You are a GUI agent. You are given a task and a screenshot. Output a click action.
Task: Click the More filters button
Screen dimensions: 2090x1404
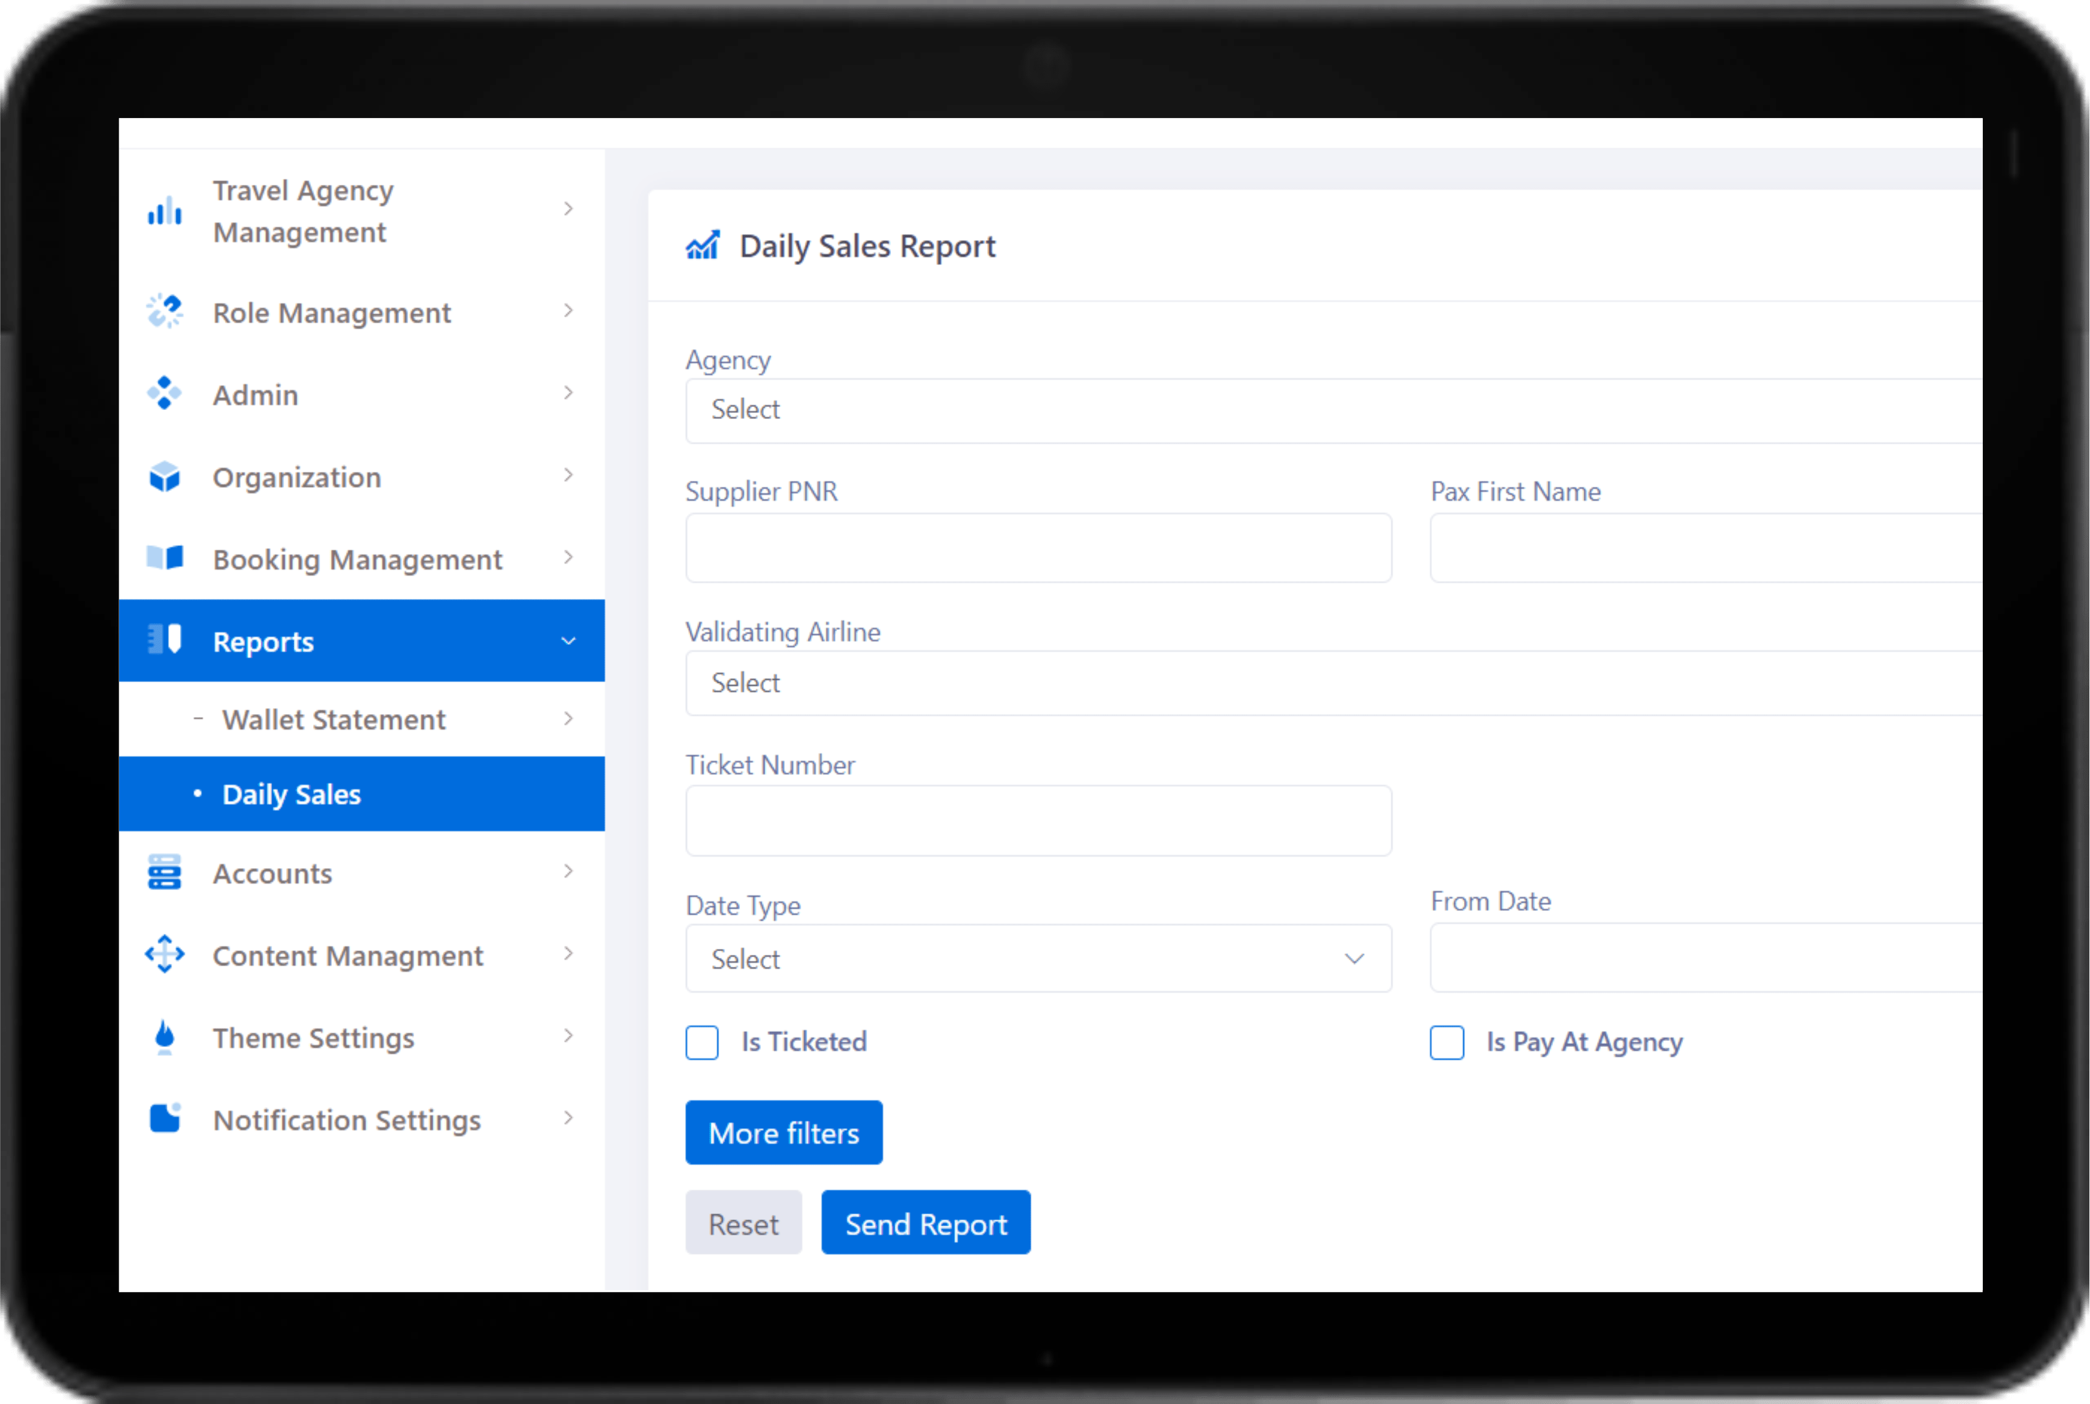tap(784, 1132)
